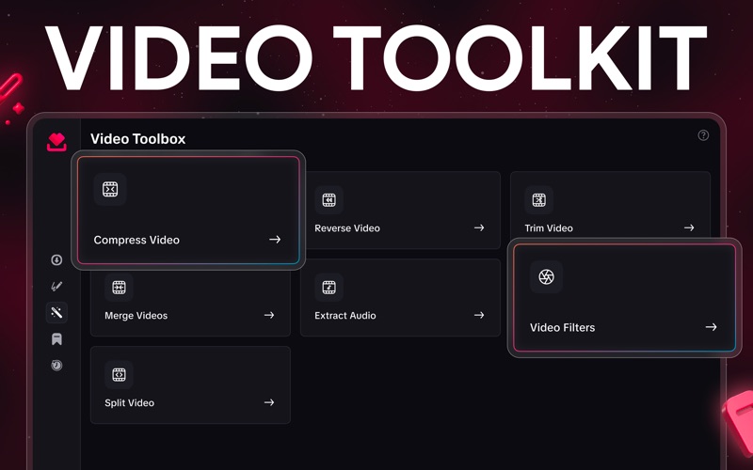Open the bookmark icon in sidebar

click(56, 339)
